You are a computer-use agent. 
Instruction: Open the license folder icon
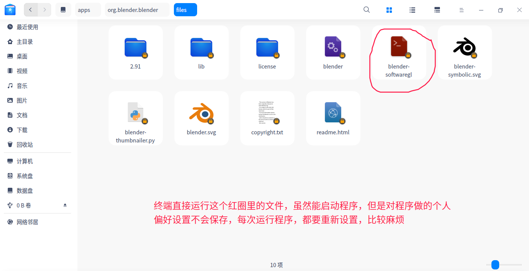[x=267, y=47]
